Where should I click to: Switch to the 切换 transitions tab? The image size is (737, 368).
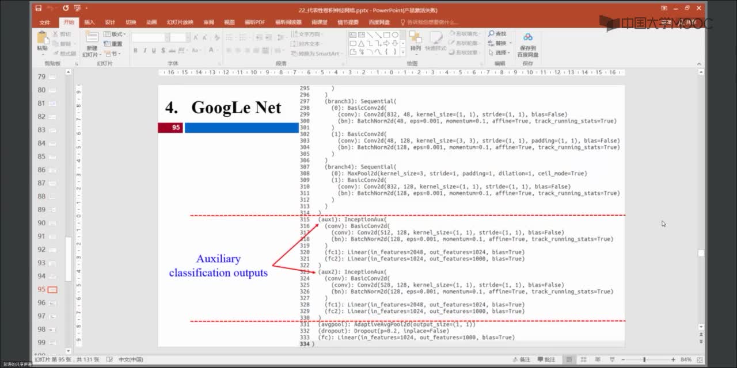(131, 22)
